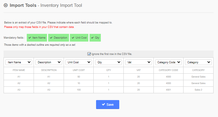Click the Qty mandatory field badge
Screen dimensions: 218x117
coord(95,38)
